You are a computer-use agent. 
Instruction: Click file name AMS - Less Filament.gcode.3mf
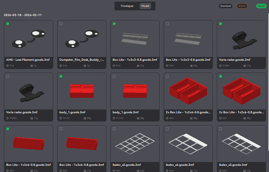tap(28, 60)
